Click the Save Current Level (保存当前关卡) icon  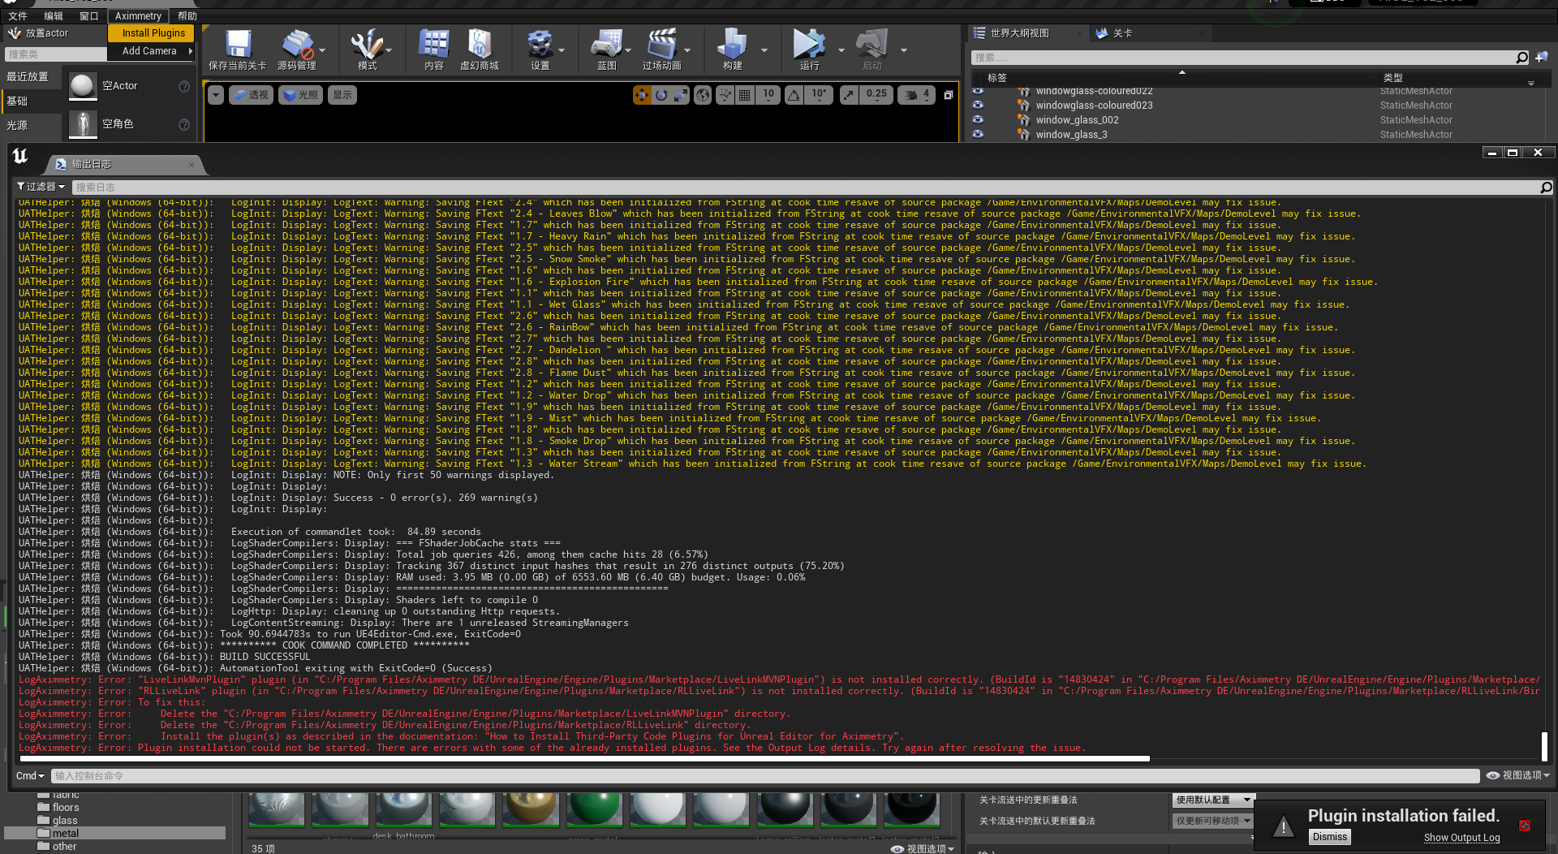tap(238, 45)
